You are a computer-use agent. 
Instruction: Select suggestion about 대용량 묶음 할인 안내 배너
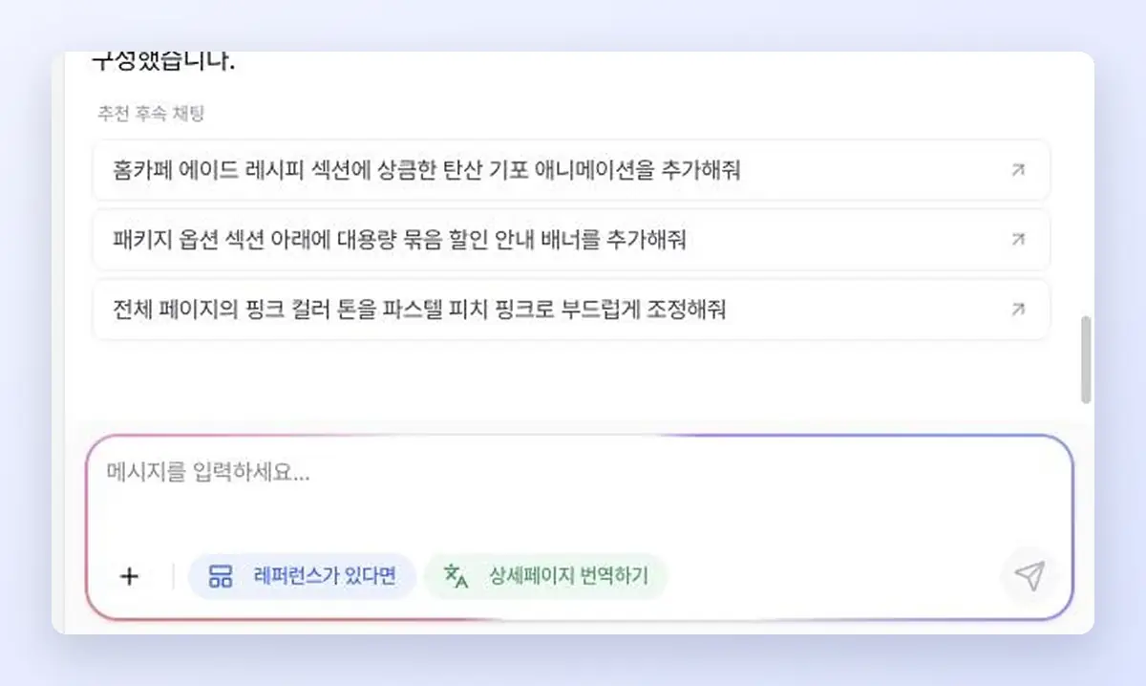tap(571, 240)
